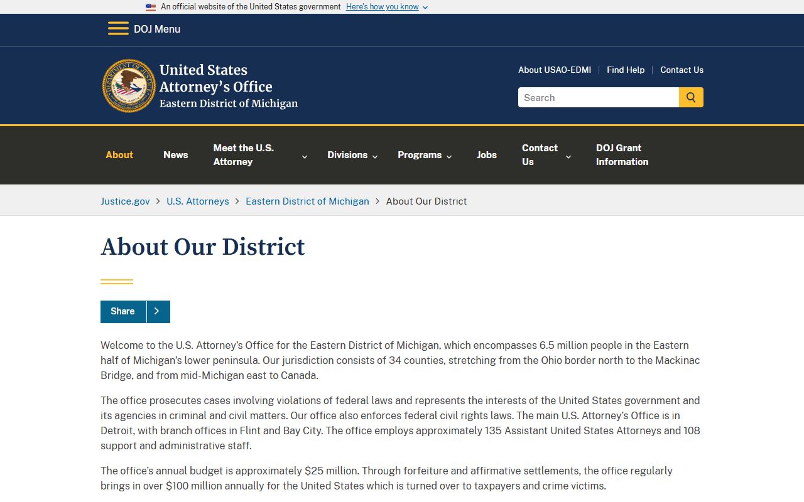Click 'About Our District' breadcrumb text

pos(426,201)
